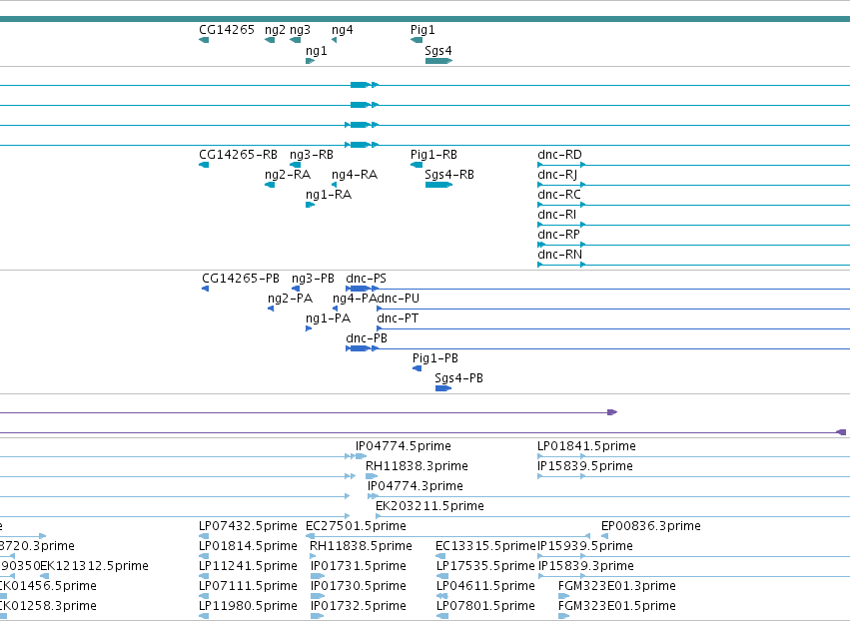Pick EST LP11980.5prime

coord(248,607)
